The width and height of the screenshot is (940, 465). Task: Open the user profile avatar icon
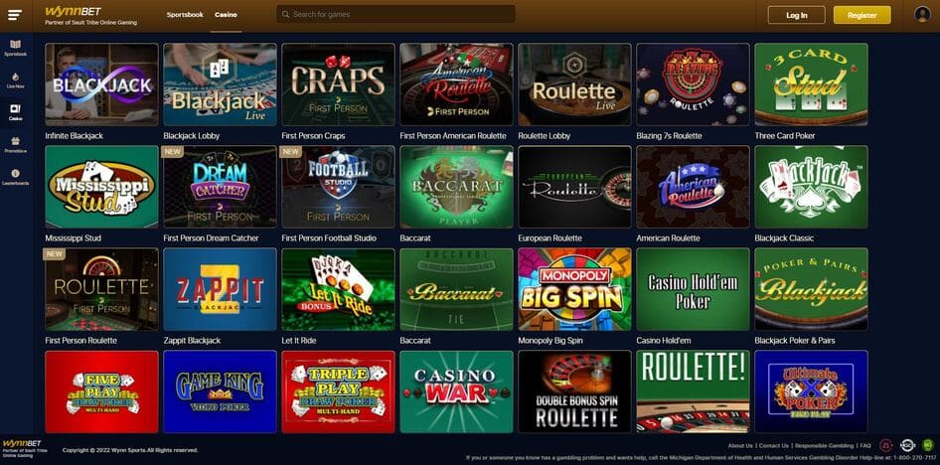point(922,14)
